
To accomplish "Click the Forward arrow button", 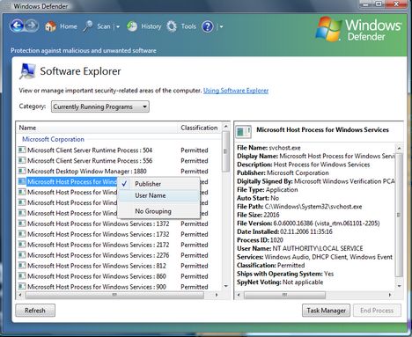I will point(32,26).
